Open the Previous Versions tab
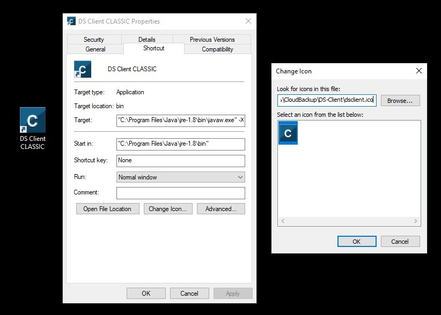 [212, 40]
